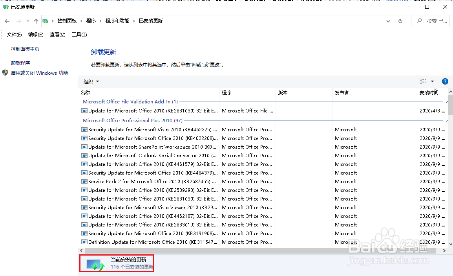Minimize the 已安装更新 window
Viewport: 453px width, 276px height.
[x=409, y=7]
